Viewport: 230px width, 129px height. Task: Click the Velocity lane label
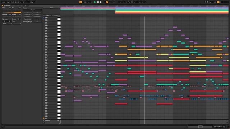[x=48, y=121]
